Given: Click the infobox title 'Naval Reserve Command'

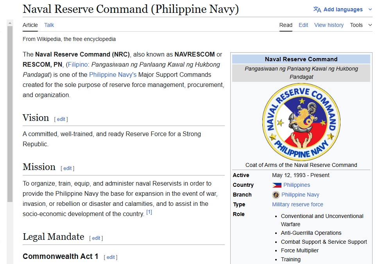Looking at the screenshot, I should click(x=301, y=59).
